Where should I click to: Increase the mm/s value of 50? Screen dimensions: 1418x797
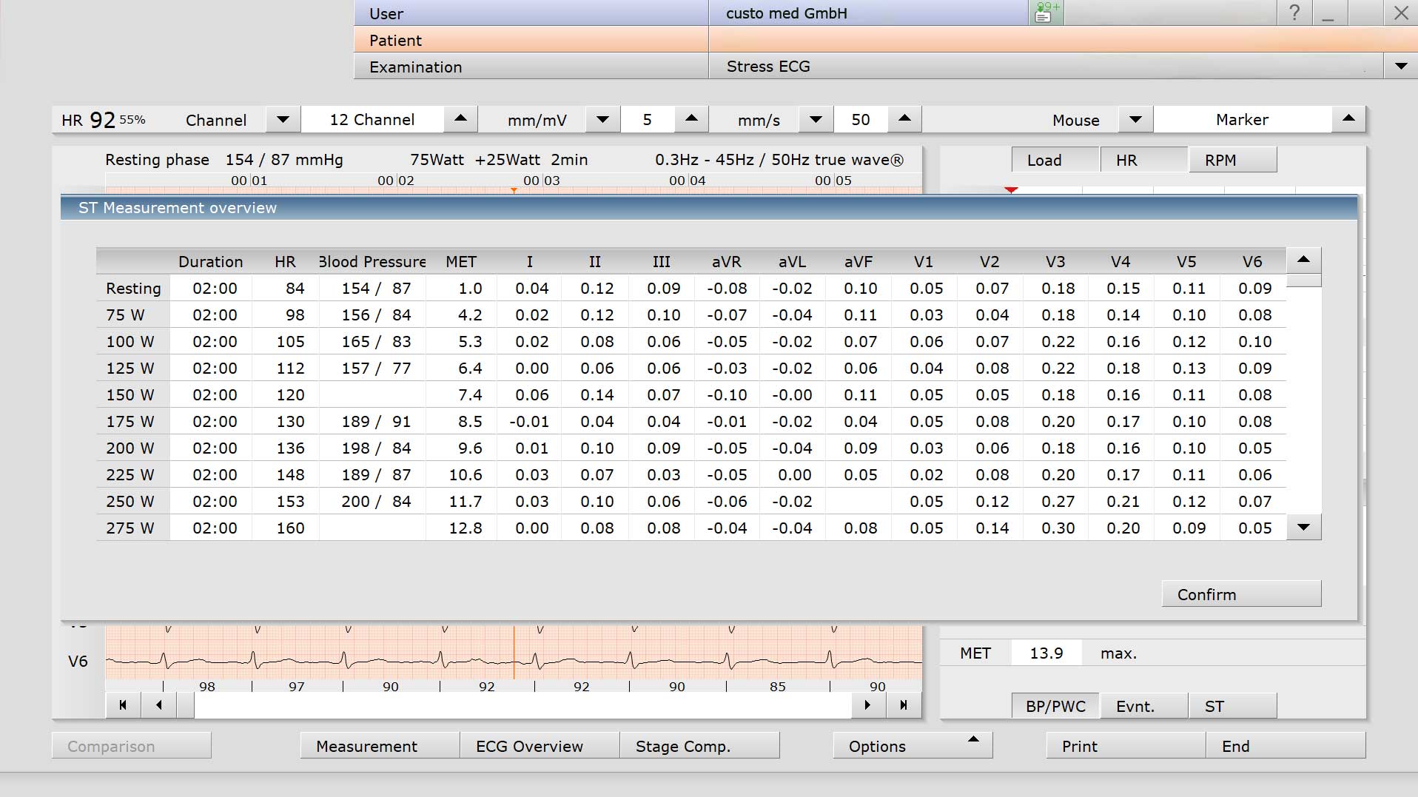(904, 119)
